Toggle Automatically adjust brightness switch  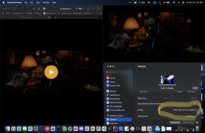click(x=195, y=104)
